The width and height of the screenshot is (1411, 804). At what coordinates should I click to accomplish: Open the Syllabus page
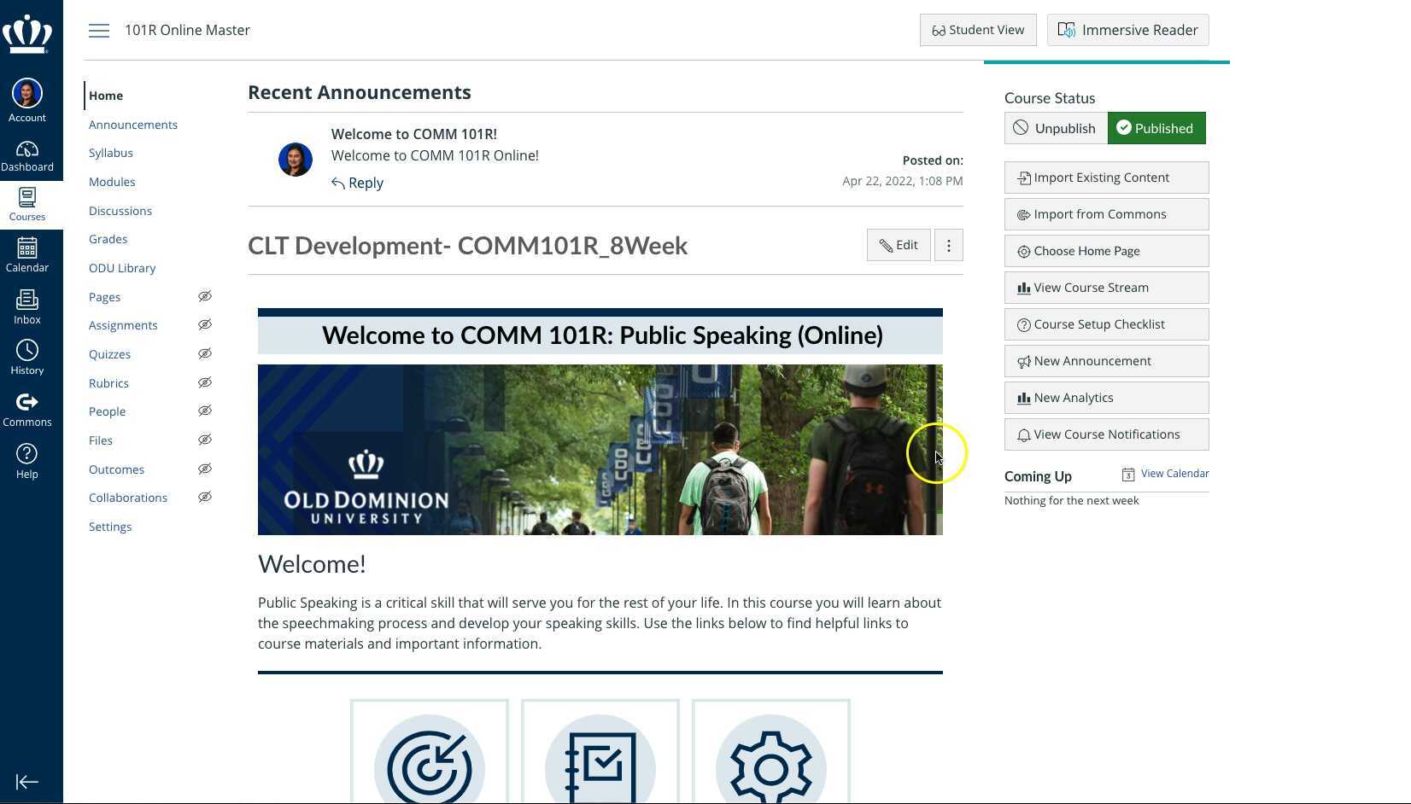[111, 153]
